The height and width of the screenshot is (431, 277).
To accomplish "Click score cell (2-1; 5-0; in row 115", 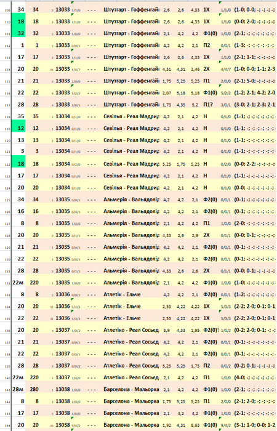I will tap(255, 81).
